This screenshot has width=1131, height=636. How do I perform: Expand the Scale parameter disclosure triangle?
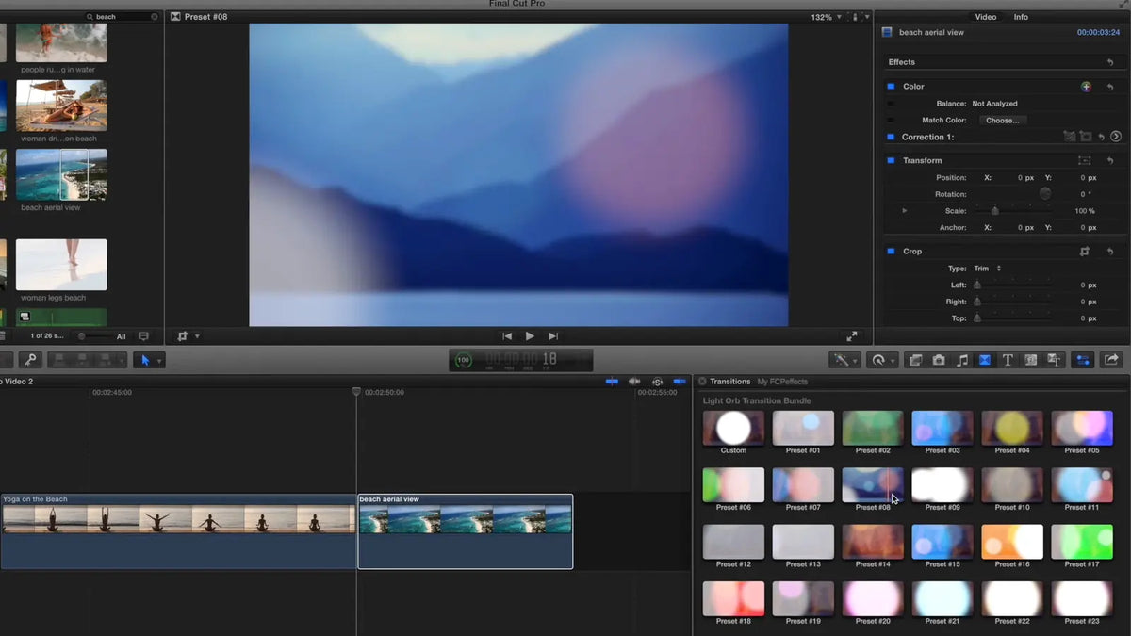pos(905,211)
